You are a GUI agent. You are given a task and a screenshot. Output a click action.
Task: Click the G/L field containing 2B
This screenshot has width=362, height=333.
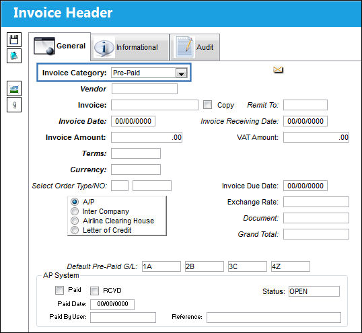click(205, 266)
